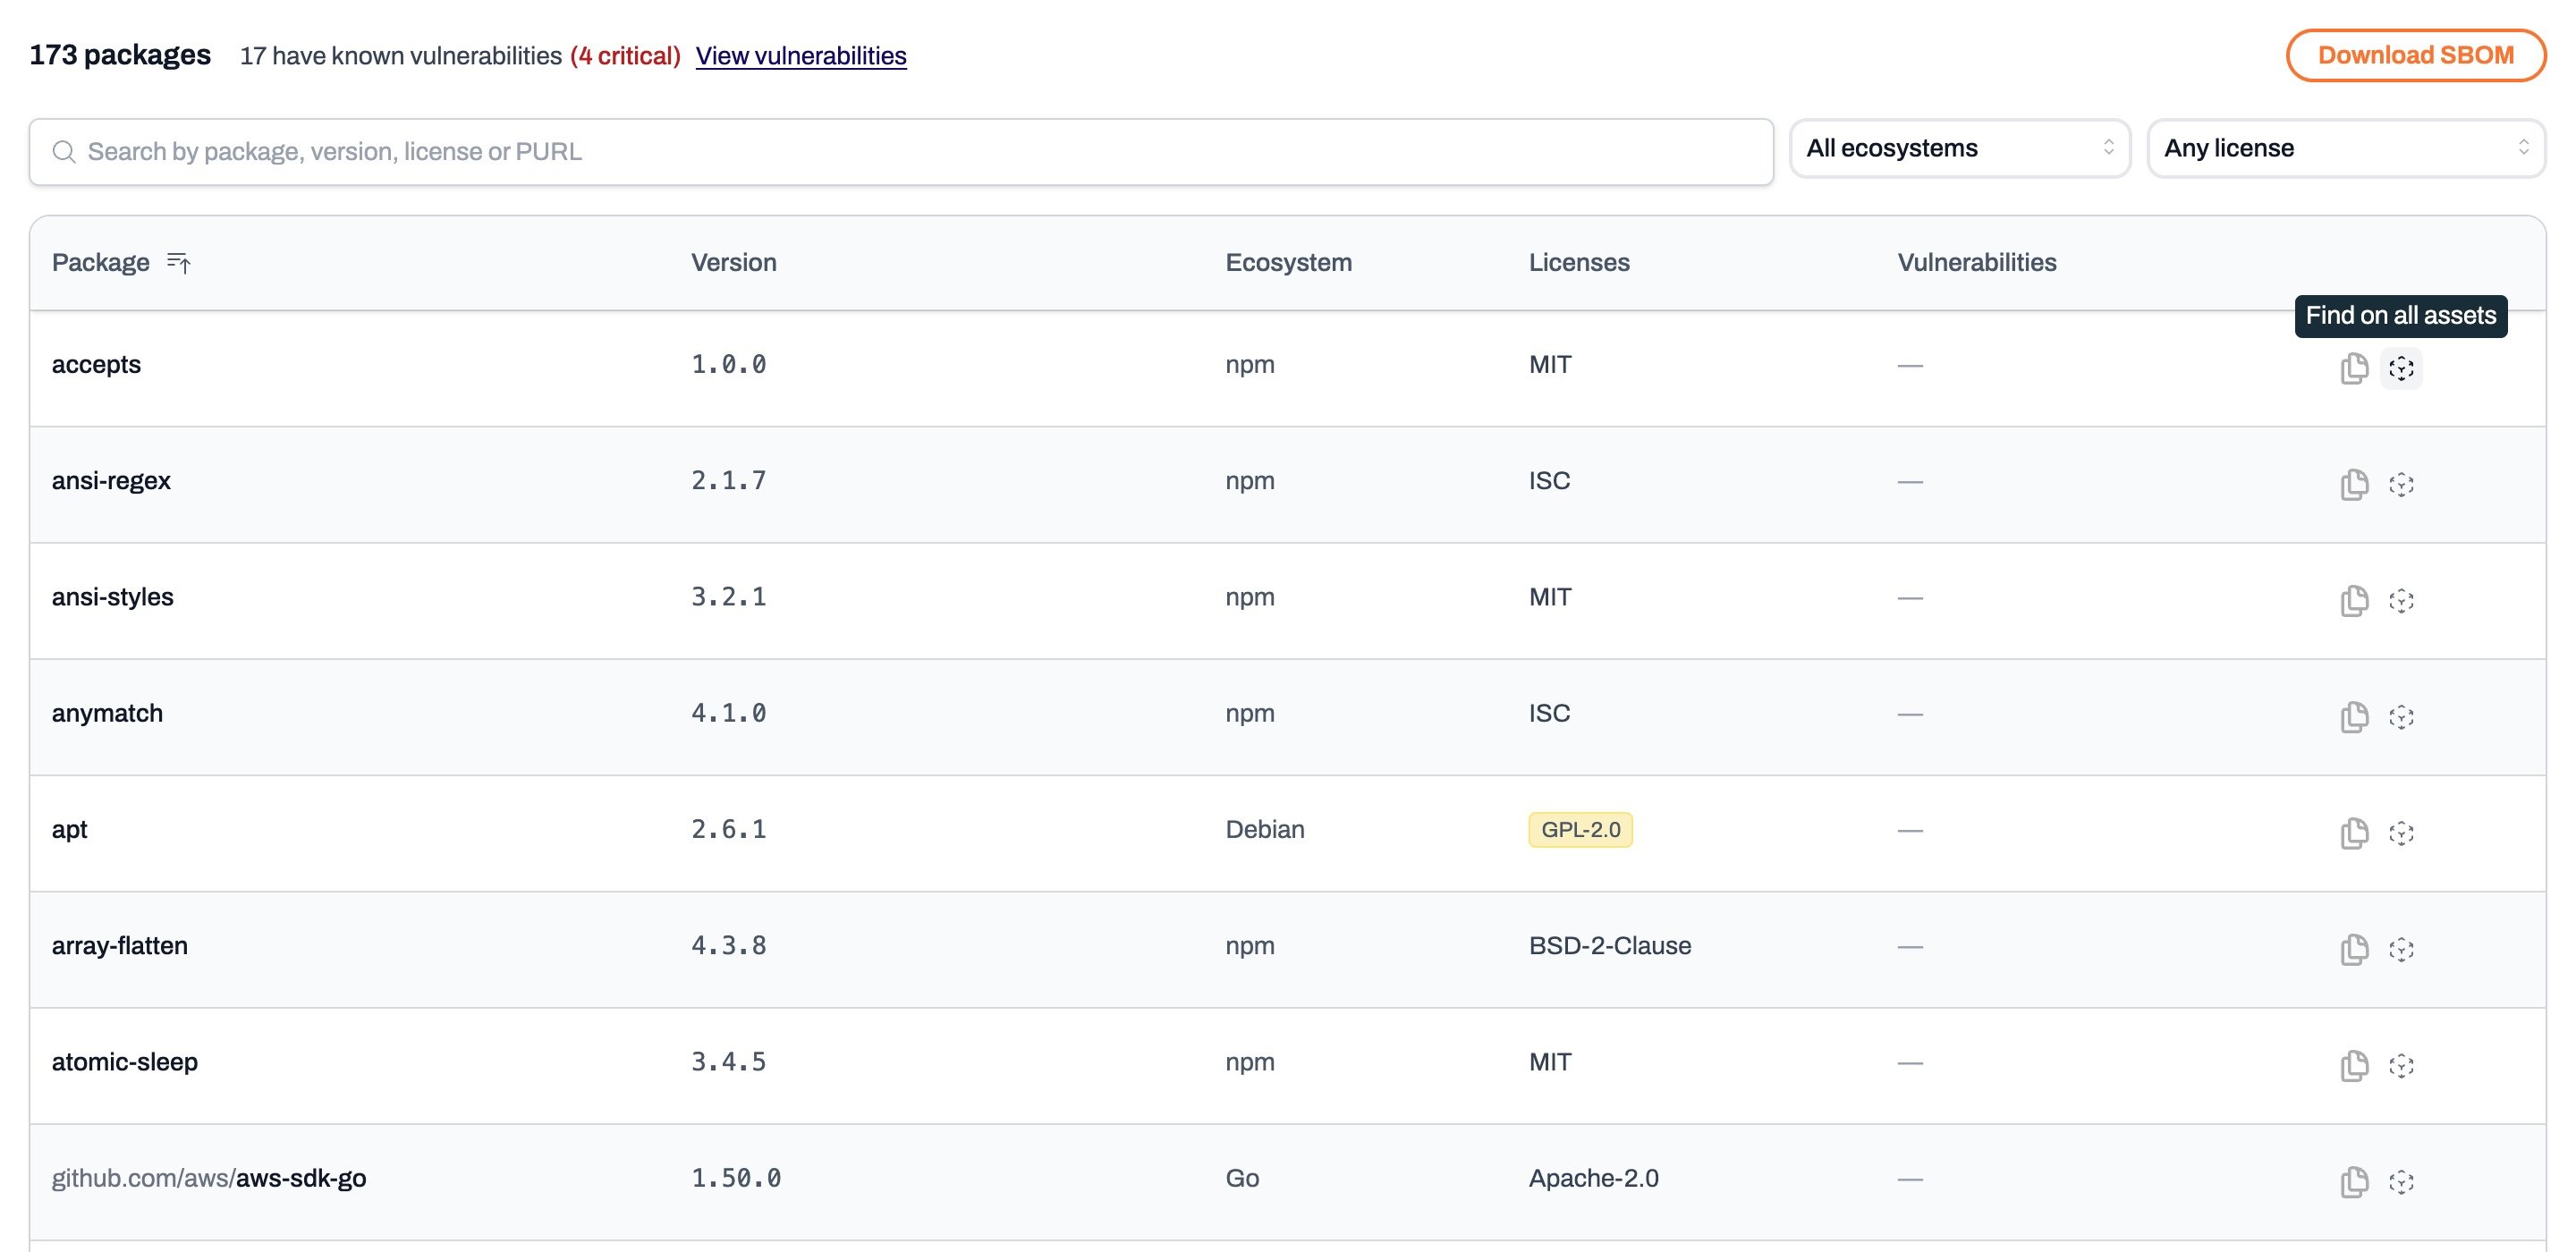Click version 1.50.0 cell
The image size is (2576, 1252).
736,1178
